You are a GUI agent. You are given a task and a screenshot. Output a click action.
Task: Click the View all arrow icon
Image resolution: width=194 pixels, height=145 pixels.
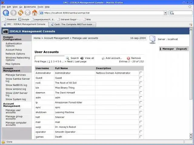(82, 58)
